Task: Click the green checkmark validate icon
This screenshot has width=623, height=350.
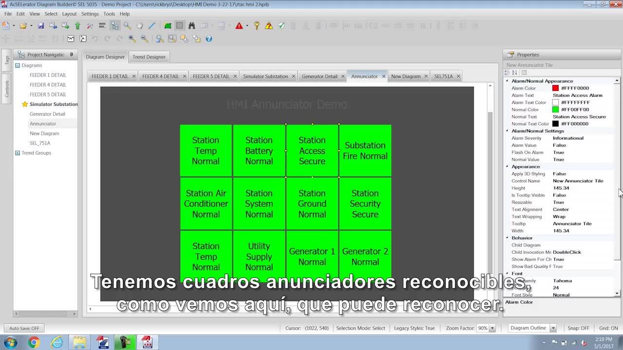Action: pos(281,26)
